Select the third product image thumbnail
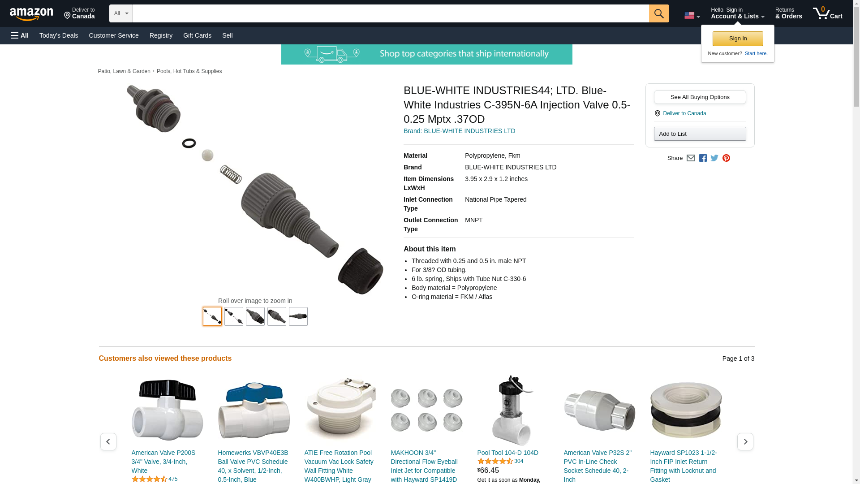The width and height of the screenshot is (860, 484). click(x=255, y=316)
